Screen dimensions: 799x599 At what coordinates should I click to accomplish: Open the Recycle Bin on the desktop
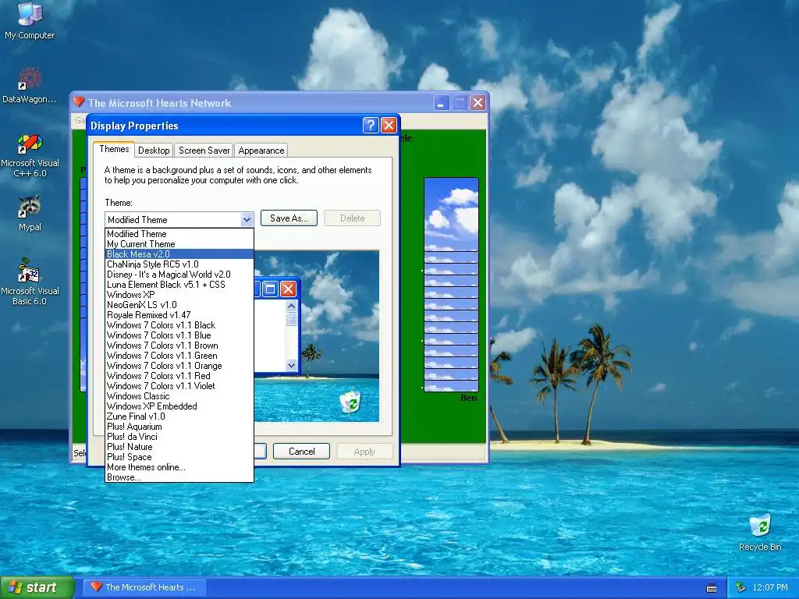[x=760, y=533]
